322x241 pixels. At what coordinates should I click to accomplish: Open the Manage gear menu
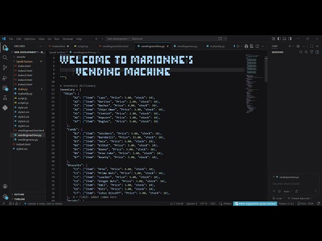[5, 196]
